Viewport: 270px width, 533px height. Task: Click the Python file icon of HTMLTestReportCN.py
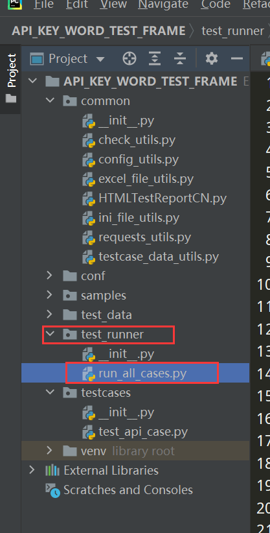point(89,199)
